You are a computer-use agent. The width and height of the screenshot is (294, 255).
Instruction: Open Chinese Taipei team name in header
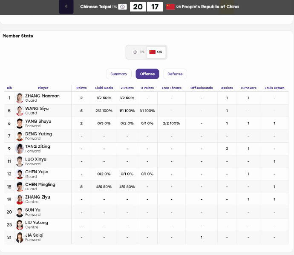tap(96, 6)
